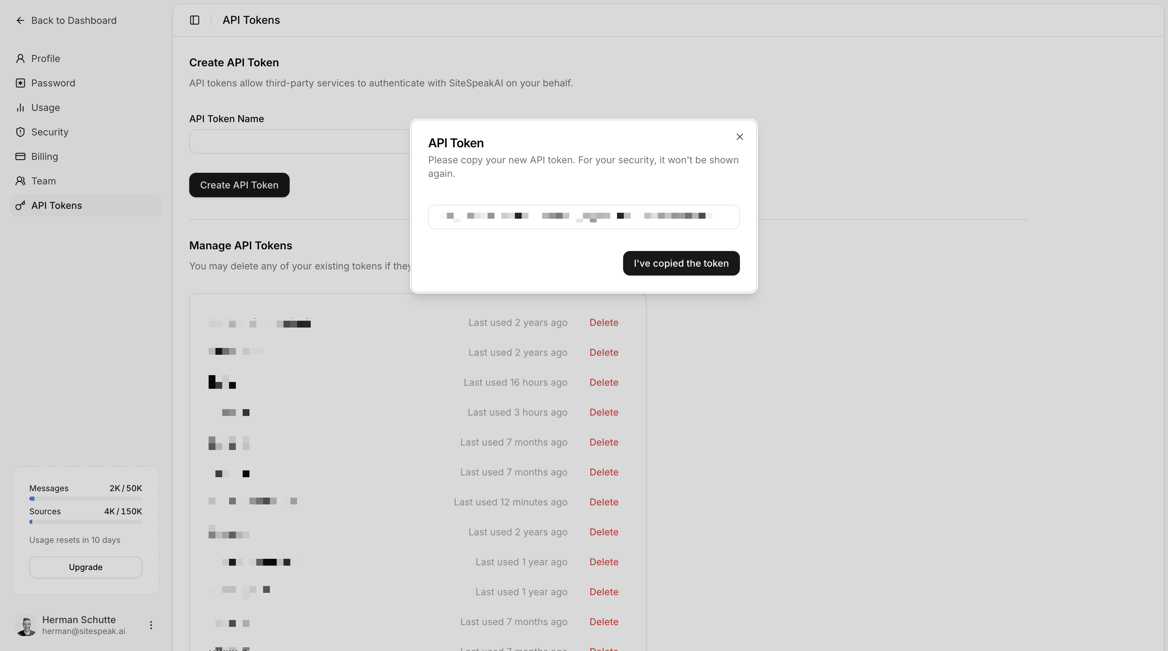This screenshot has width=1168, height=651.
Task: Click the API Tokens key icon
Action: coord(20,205)
